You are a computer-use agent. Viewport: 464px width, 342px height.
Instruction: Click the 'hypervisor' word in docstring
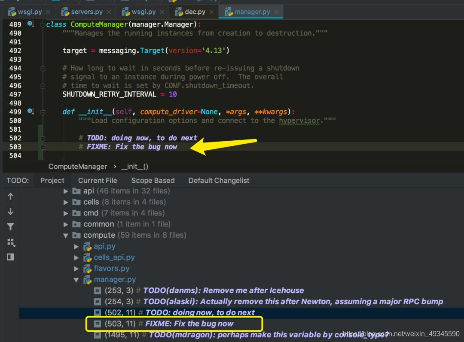[x=299, y=121]
